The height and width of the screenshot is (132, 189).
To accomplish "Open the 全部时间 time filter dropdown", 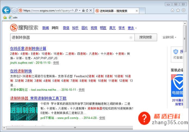I will point(169,37).
